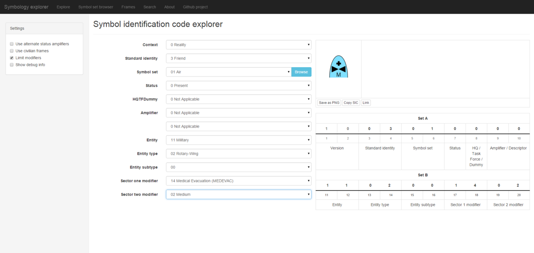Enable Use alternate status amplifiers checkbox
Screen dimensions: 534x253
pyautogui.click(x=12, y=44)
